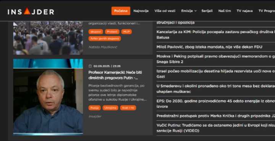Click the Rusija tag
This screenshot has width=275, height=141.
[95, 108]
